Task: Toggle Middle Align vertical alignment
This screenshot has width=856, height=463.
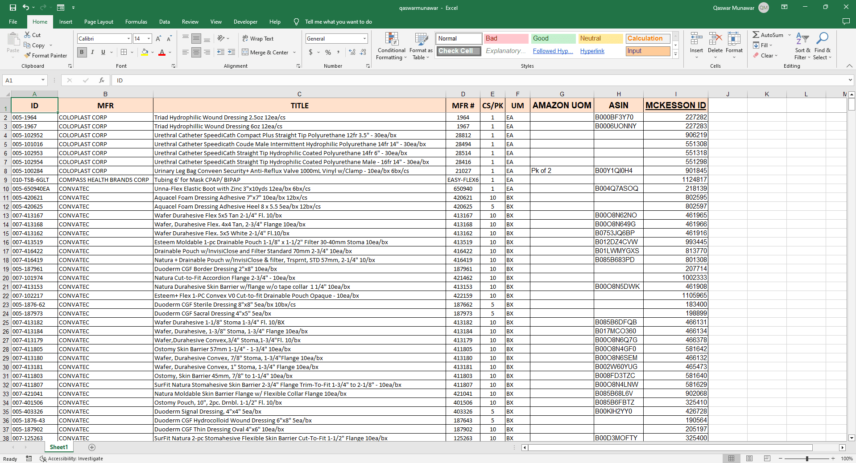Action: pos(196,39)
